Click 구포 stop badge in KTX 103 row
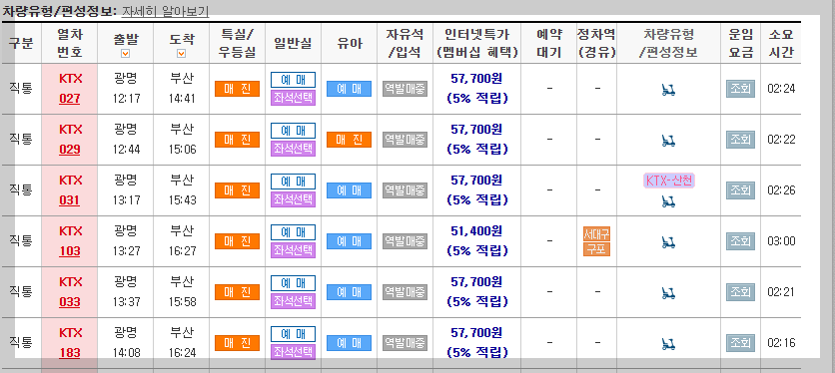 tap(597, 249)
